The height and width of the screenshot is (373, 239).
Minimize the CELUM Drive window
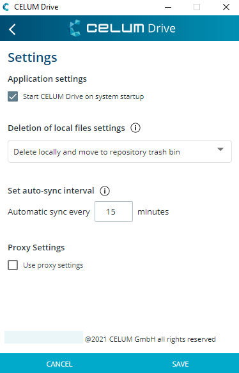[168, 7]
